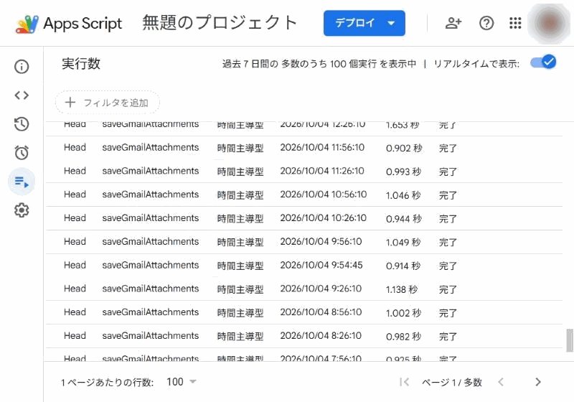Open project history icon in sidebar
574x402 pixels.
tap(22, 124)
